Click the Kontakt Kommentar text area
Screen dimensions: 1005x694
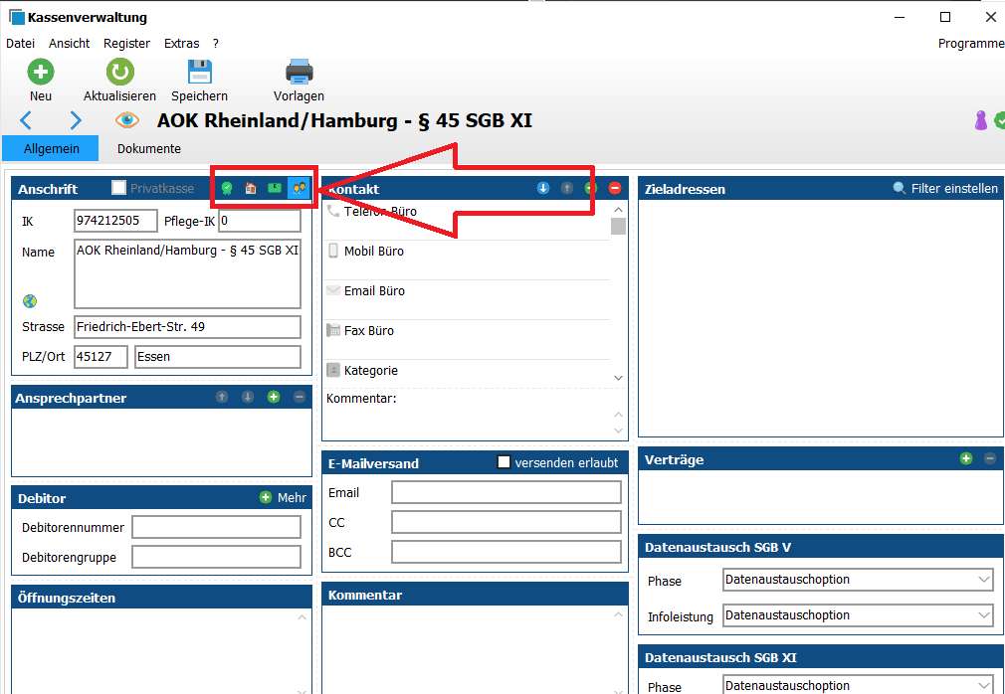coord(468,423)
